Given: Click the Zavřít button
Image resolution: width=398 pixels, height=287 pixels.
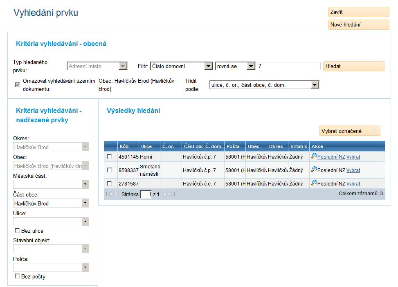Looking at the screenshot, I should pos(358,12).
